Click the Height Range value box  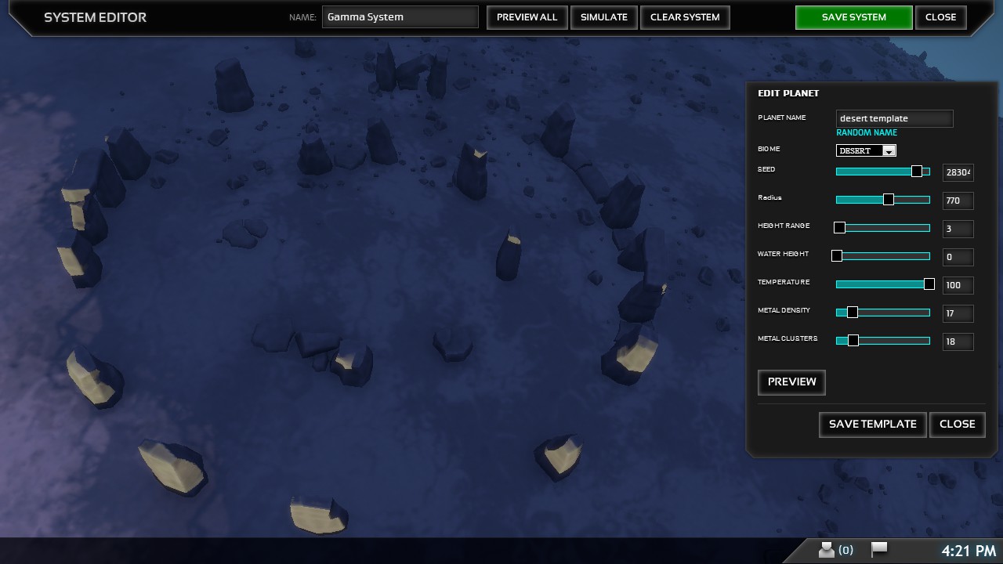(x=958, y=229)
